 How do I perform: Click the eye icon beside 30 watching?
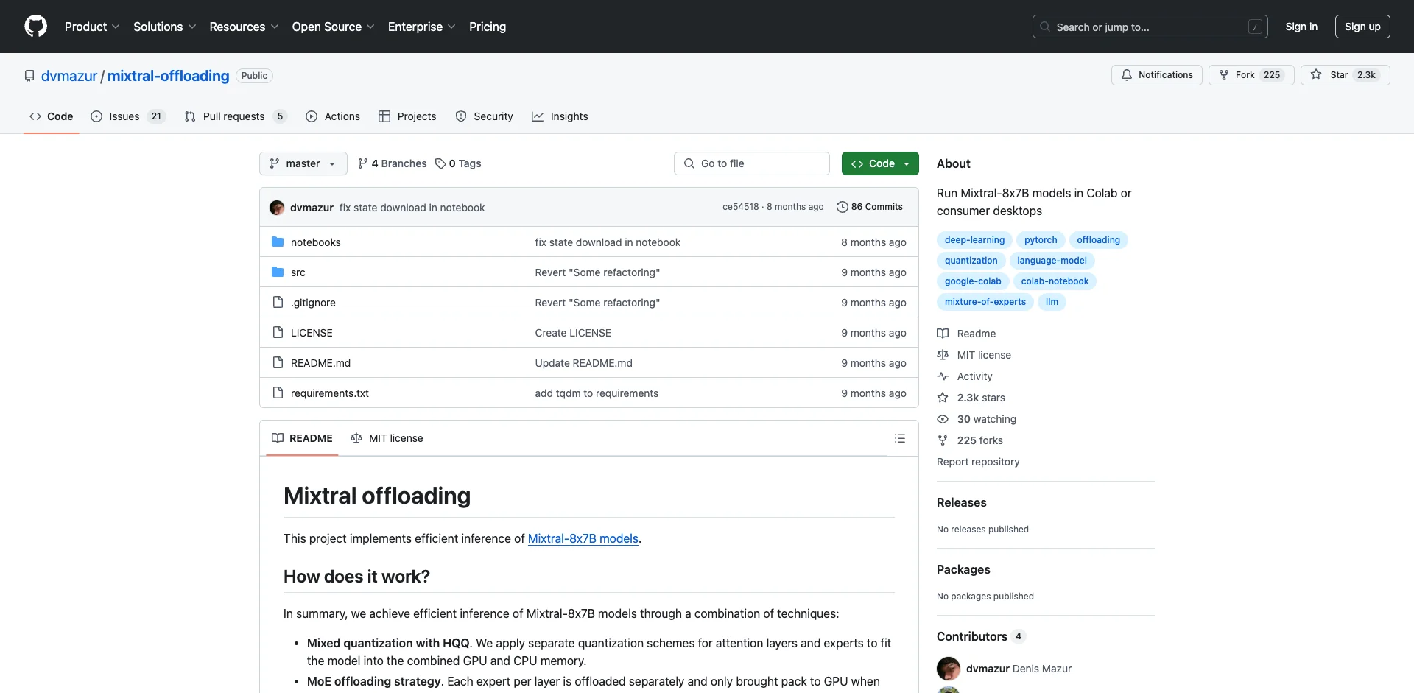click(x=943, y=419)
